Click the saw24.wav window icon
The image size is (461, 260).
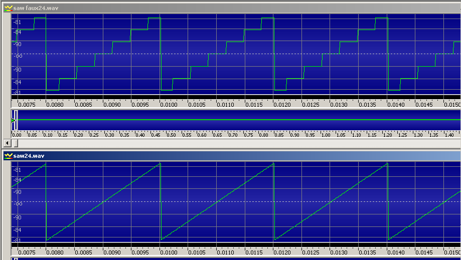[x=8, y=155]
